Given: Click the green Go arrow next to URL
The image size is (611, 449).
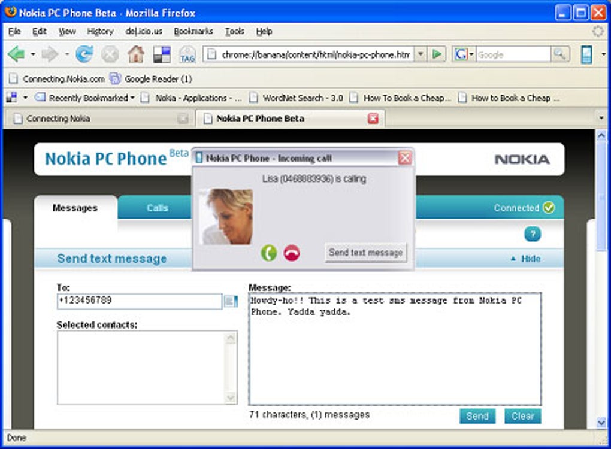Looking at the screenshot, I should (437, 54).
